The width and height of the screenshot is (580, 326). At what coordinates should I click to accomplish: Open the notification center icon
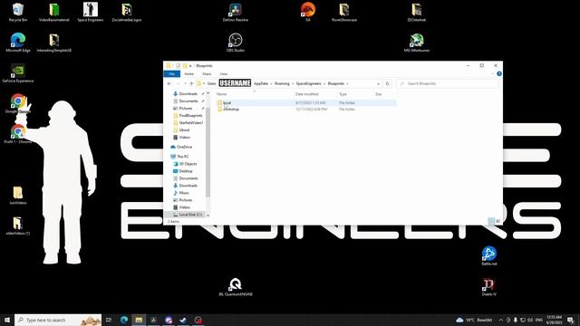coord(570,320)
